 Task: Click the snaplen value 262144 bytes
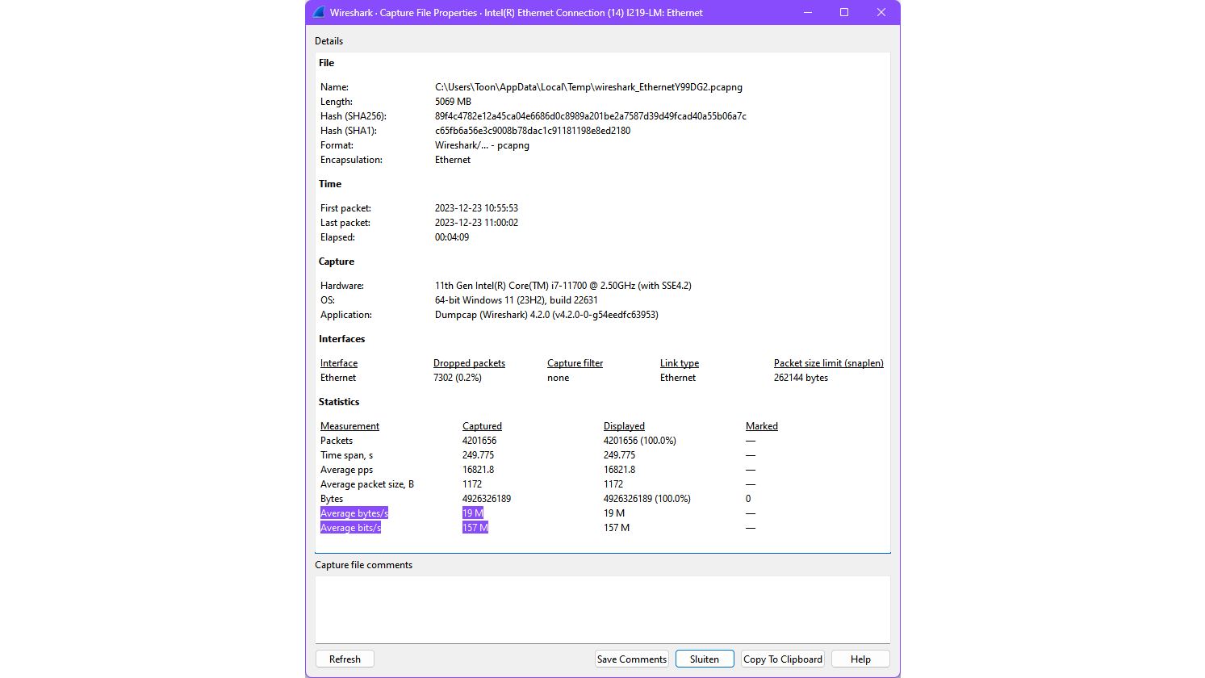pos(801,378)
